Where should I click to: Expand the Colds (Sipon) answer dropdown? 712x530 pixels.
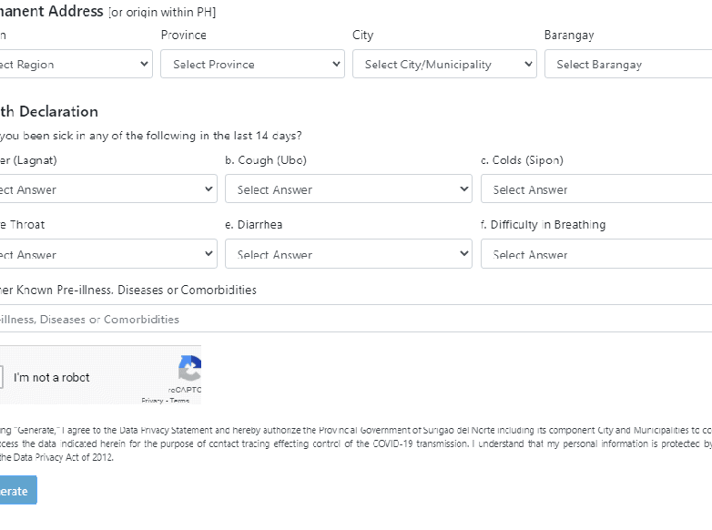coord(596,189)
